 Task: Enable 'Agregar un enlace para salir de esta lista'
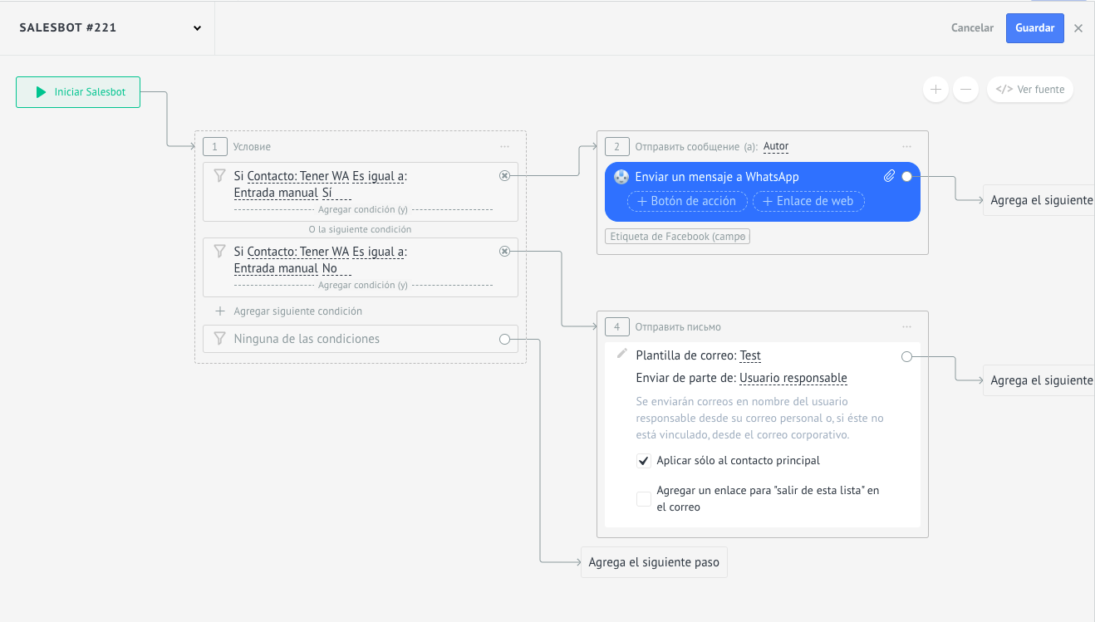tap(644, 499)
